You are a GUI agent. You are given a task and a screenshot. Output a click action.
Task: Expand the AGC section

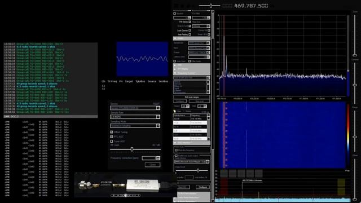click(x=192, y=65)
